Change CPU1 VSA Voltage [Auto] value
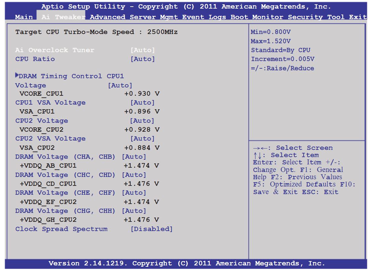 point(143,103)
